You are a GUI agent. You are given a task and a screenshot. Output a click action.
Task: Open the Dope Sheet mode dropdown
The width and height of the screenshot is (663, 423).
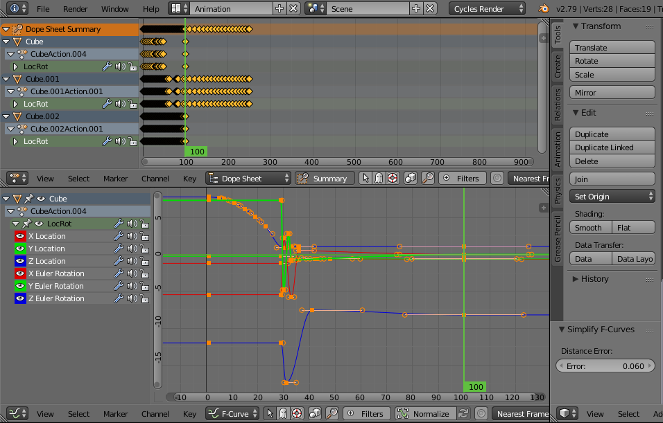(248, 178)
